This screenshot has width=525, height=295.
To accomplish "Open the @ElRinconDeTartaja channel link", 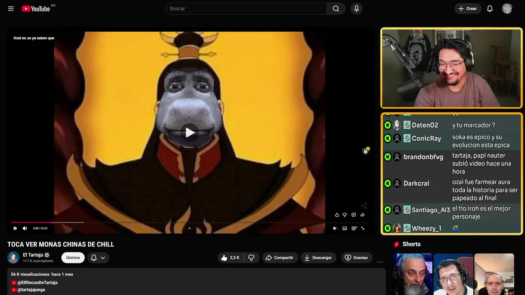I will (37, 283).
